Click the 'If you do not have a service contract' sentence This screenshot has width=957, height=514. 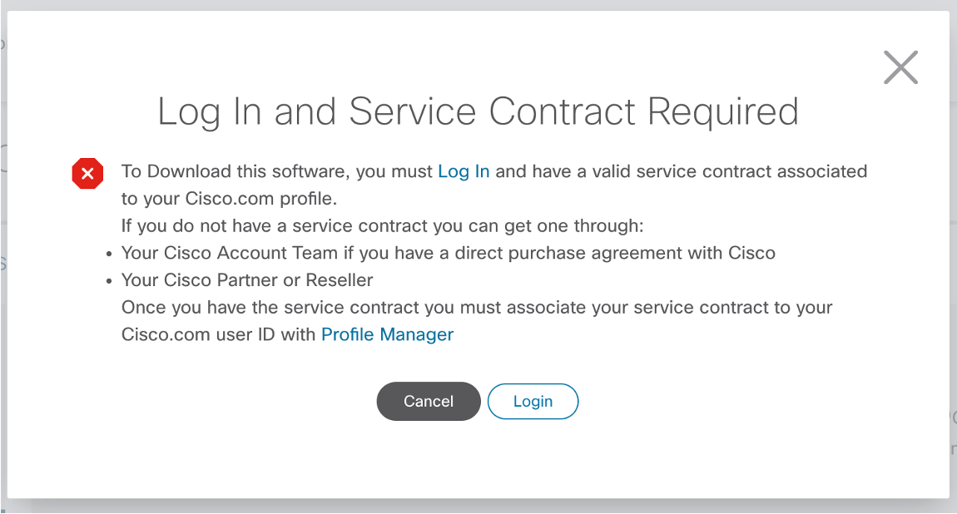tap(382, 225)
